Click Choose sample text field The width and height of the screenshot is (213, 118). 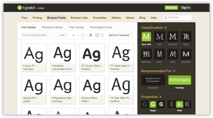[40, 35]
